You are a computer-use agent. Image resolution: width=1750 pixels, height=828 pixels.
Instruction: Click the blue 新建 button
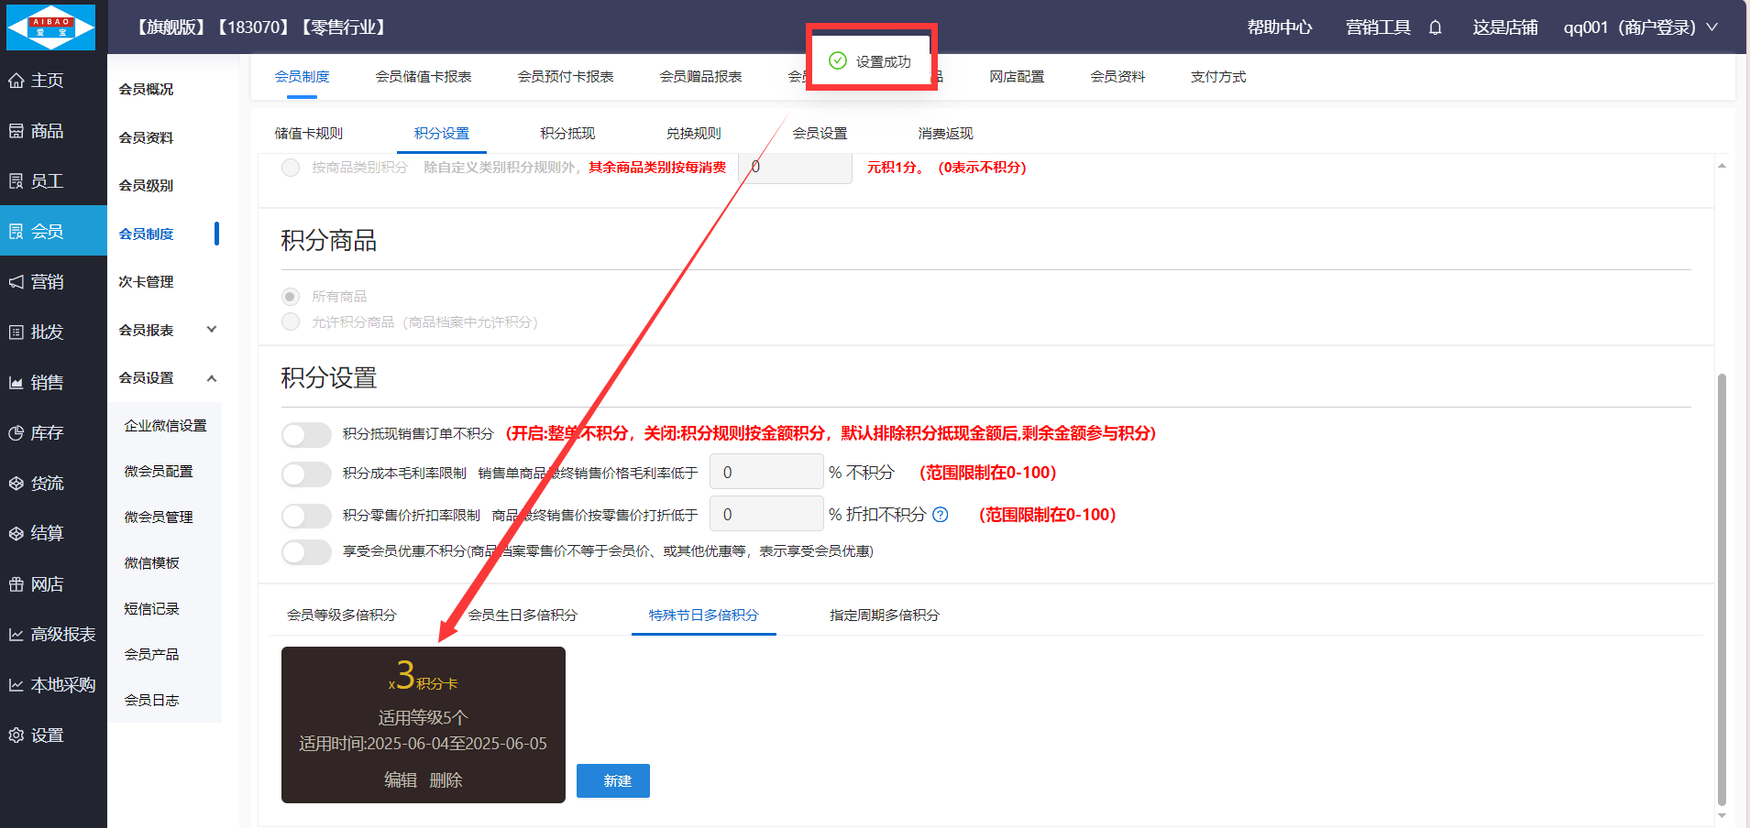click(612, 781)
